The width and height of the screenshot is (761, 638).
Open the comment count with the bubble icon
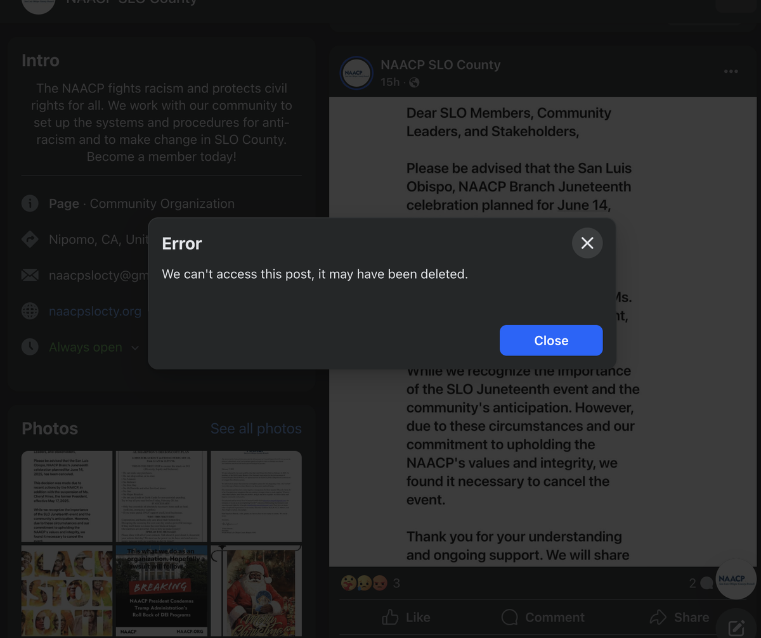[701, 584]
